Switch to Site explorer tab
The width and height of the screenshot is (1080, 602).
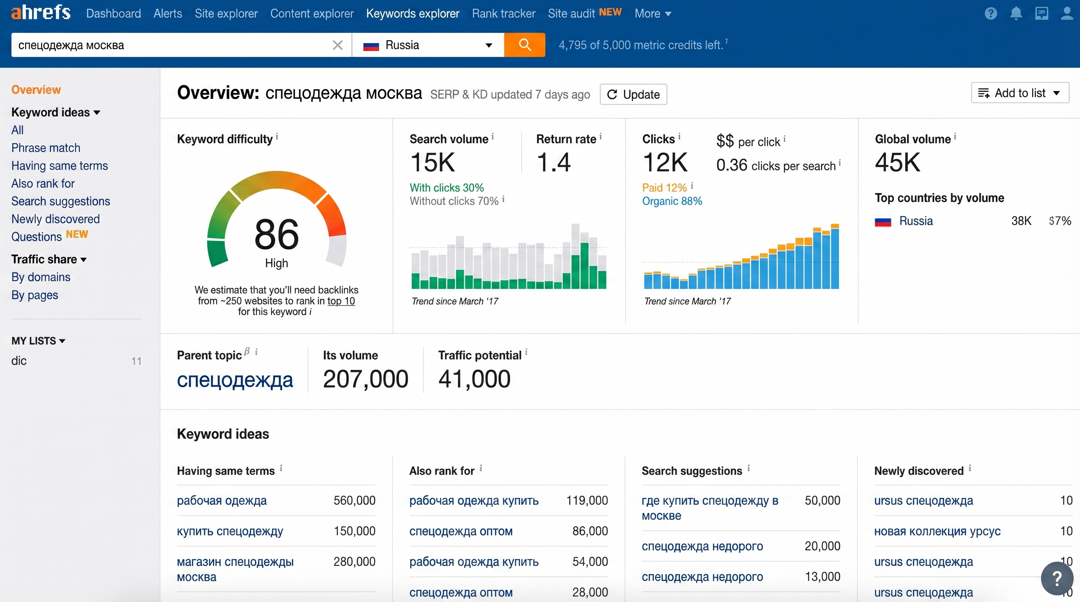click(226, 13)
